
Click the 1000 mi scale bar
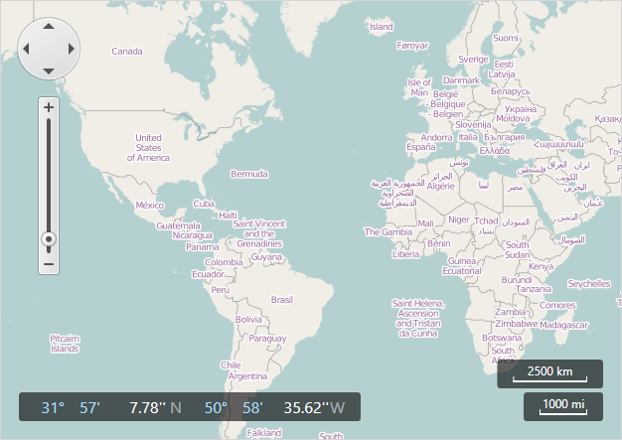563,406
